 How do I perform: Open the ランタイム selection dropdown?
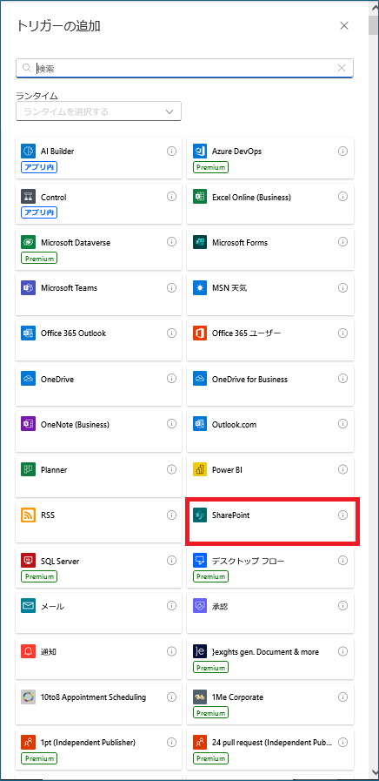pyautogui.click(x=98, y=111)
